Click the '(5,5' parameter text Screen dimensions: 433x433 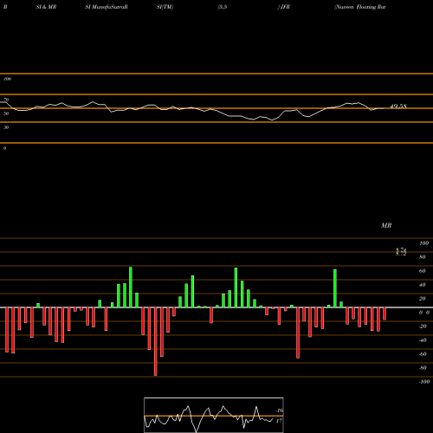(x=223, y=7)
